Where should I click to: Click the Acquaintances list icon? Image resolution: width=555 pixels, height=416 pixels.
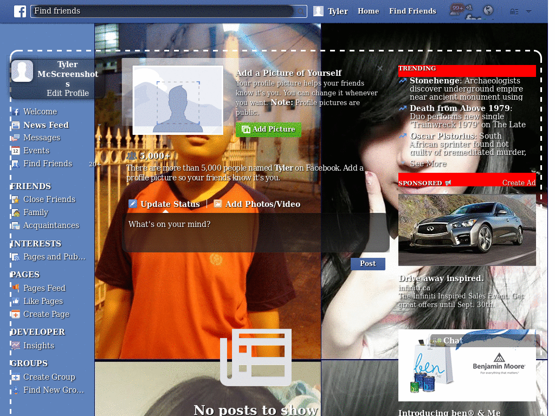(x=16, y=226)
